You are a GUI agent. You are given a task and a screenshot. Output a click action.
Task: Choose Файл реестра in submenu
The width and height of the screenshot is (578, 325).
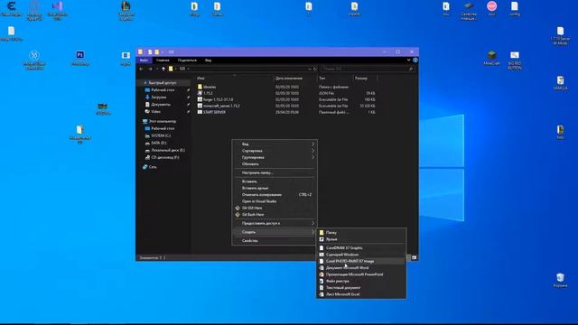tap(361, 281)
